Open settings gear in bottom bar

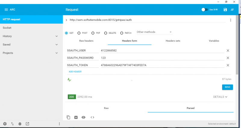pos(5,124)
